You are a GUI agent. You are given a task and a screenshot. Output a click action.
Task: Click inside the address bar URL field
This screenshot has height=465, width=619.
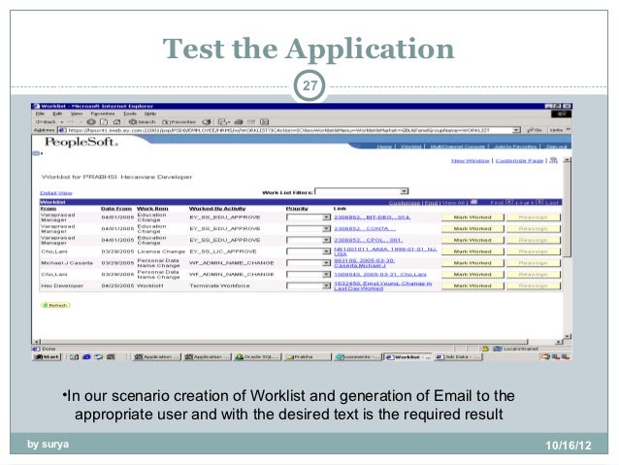point(290,130)
